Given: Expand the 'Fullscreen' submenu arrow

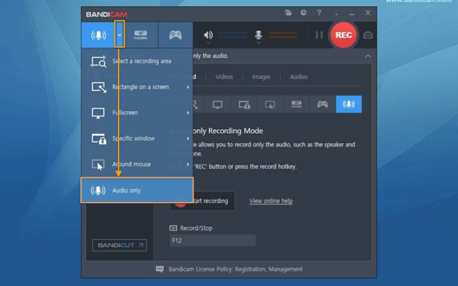Looking at the screenshot, I should coord(188,113).
